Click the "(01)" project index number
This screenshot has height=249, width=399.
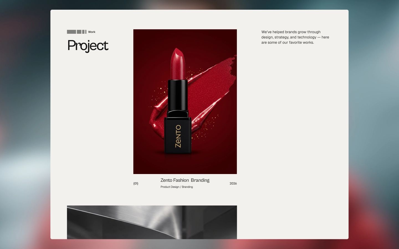(136, 183)
